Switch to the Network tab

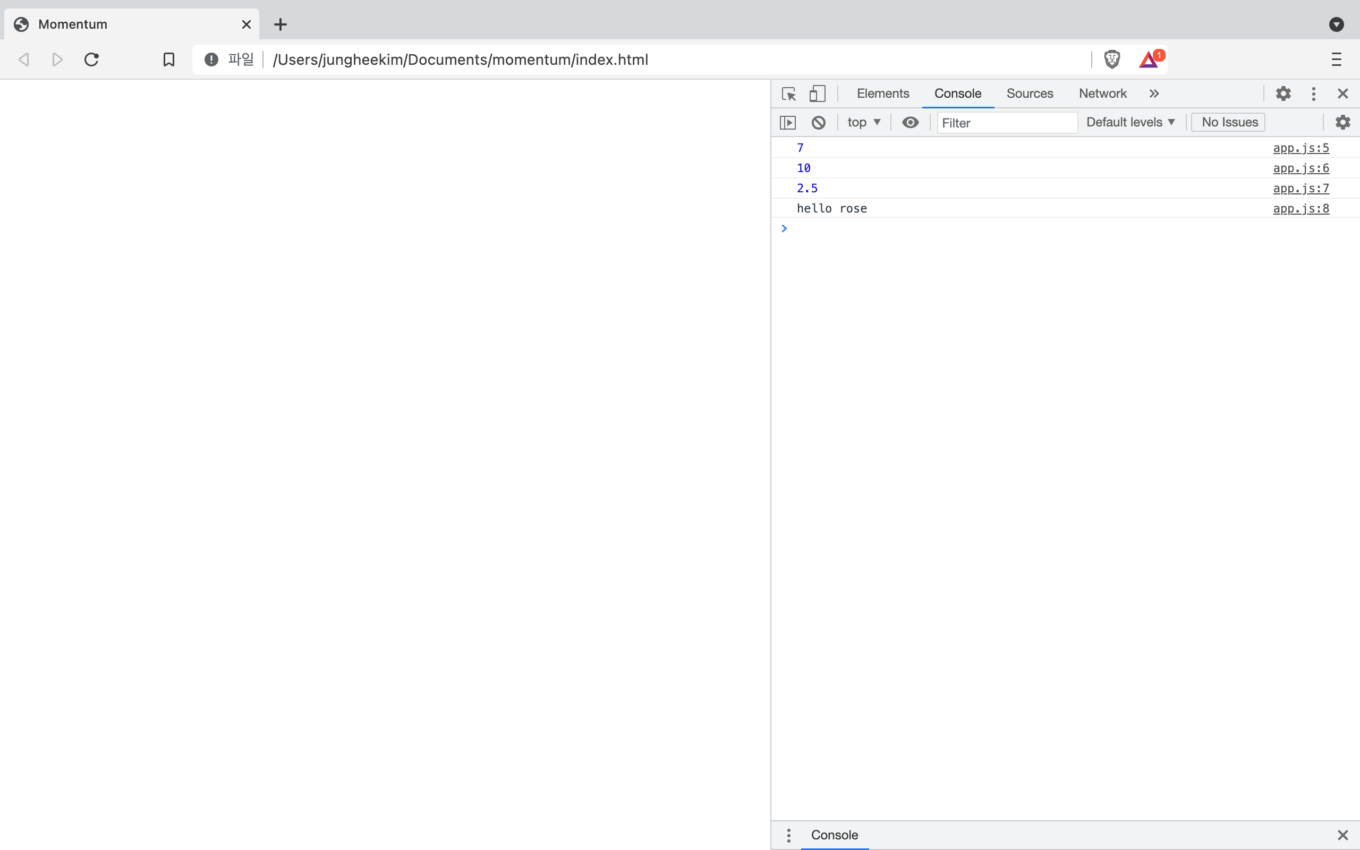coord(1102,93)
